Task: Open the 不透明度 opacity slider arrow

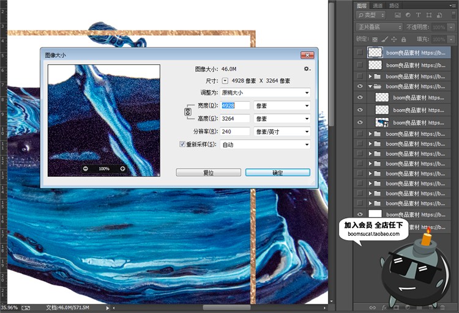Action: [451, 28]
